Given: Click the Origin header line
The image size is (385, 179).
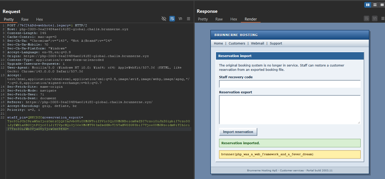Looking at the screenshot, I should click(78, 56).
